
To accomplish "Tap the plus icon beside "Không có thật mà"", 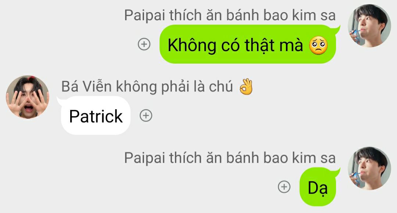I will [x=144, y=44].
